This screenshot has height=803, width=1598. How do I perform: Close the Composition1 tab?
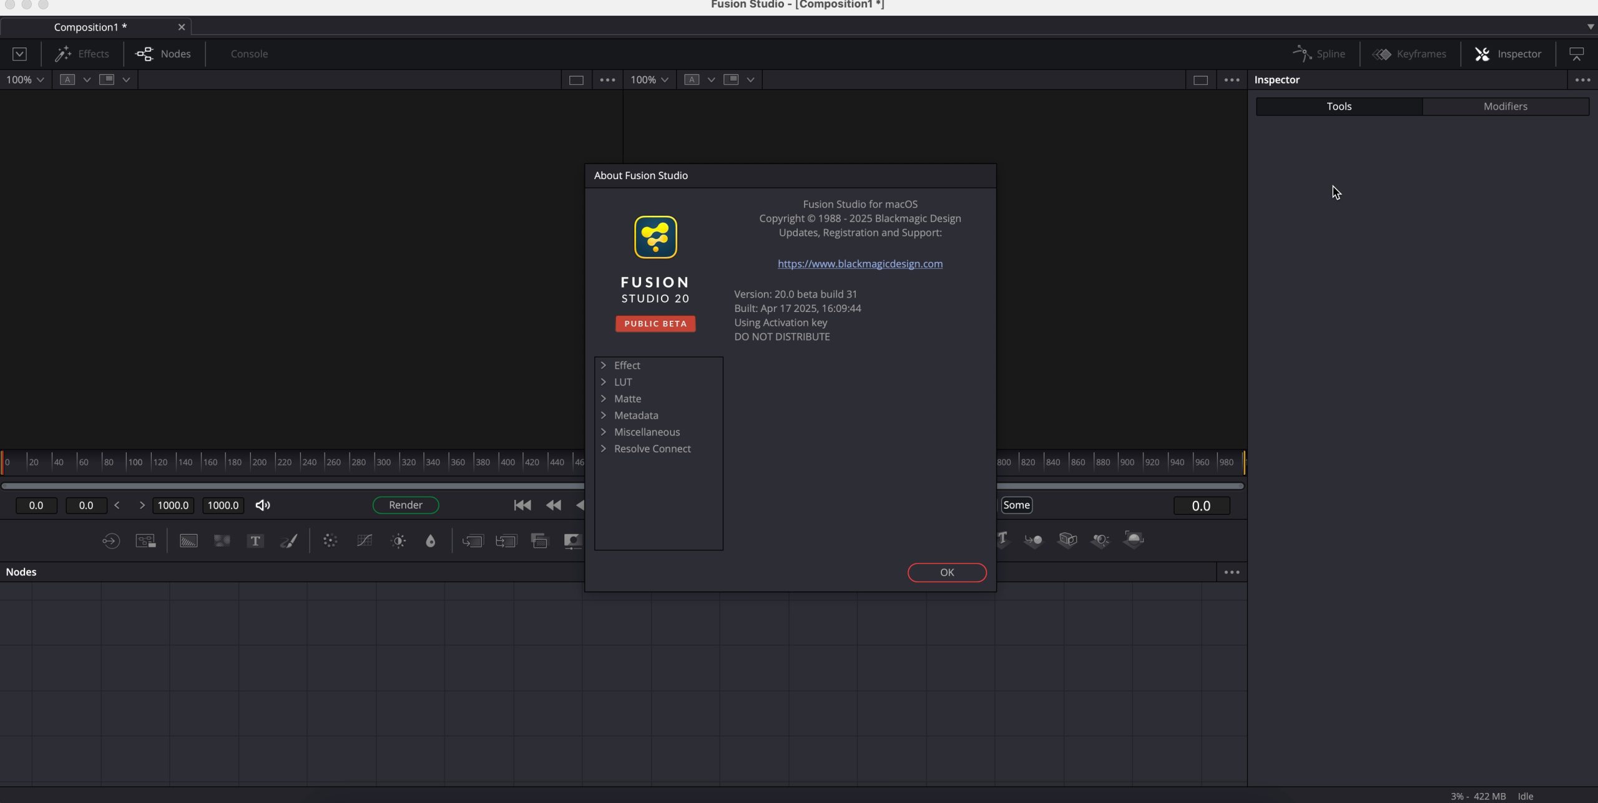coord(182,27)
